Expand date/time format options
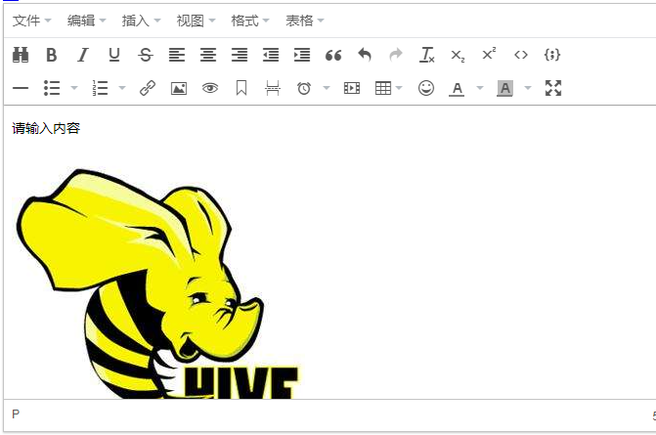Viewport: 656px width, 435px height. click(327, 88)
